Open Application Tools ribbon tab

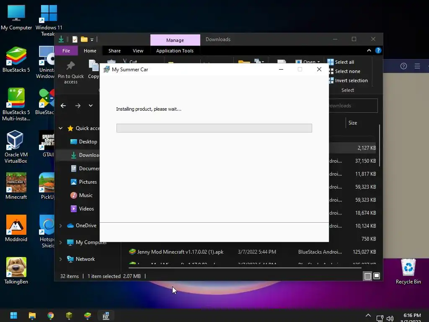(175, 51)
